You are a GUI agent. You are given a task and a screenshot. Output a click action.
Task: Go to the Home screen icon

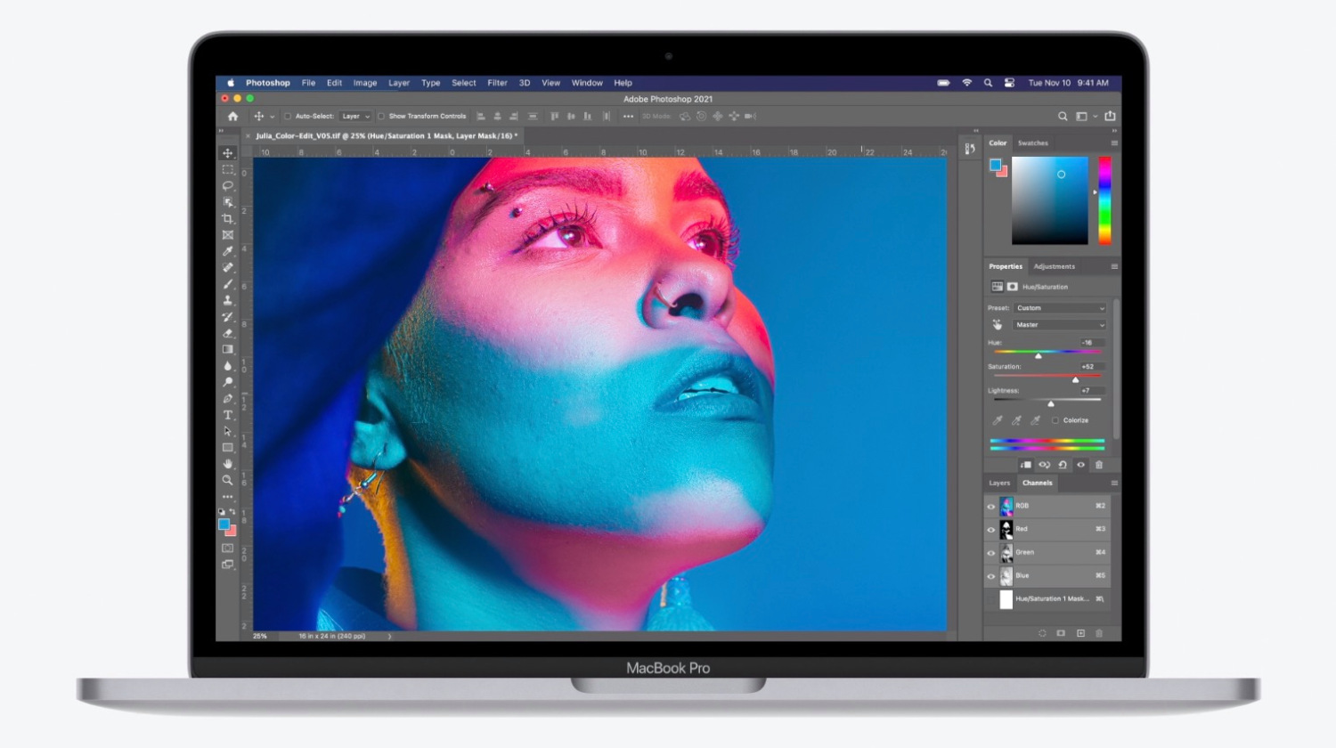pos(233,117)
